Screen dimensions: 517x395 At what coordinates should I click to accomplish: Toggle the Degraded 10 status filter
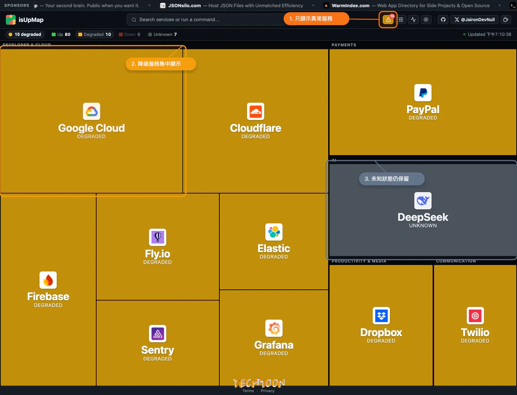pyautogui.click(x=94, y=34)
